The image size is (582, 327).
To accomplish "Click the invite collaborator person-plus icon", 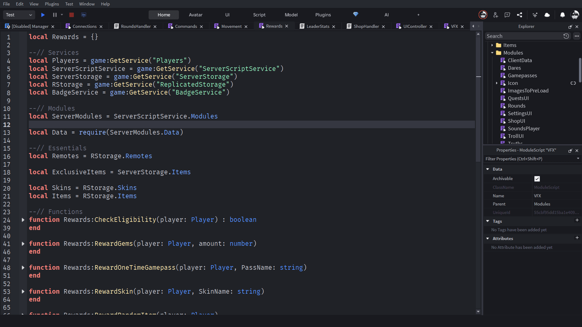I will (496, 15).
